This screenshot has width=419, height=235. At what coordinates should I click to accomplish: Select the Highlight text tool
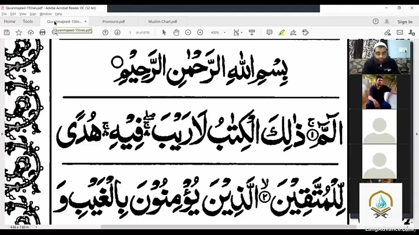point(281,32)
